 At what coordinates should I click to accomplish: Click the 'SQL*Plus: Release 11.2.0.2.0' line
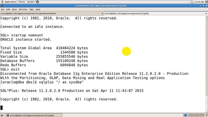click(x=72, y=91)
